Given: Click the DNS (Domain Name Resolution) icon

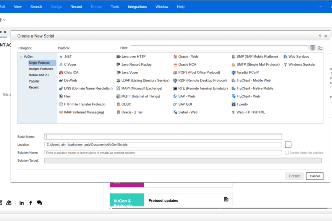Looking at the screenshot, I should point(61,89).
